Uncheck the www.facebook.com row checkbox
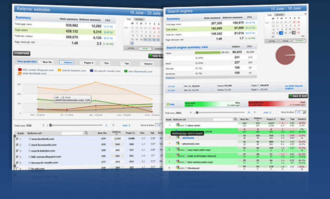Screen dimensions: 330x199 coord(17,139)
